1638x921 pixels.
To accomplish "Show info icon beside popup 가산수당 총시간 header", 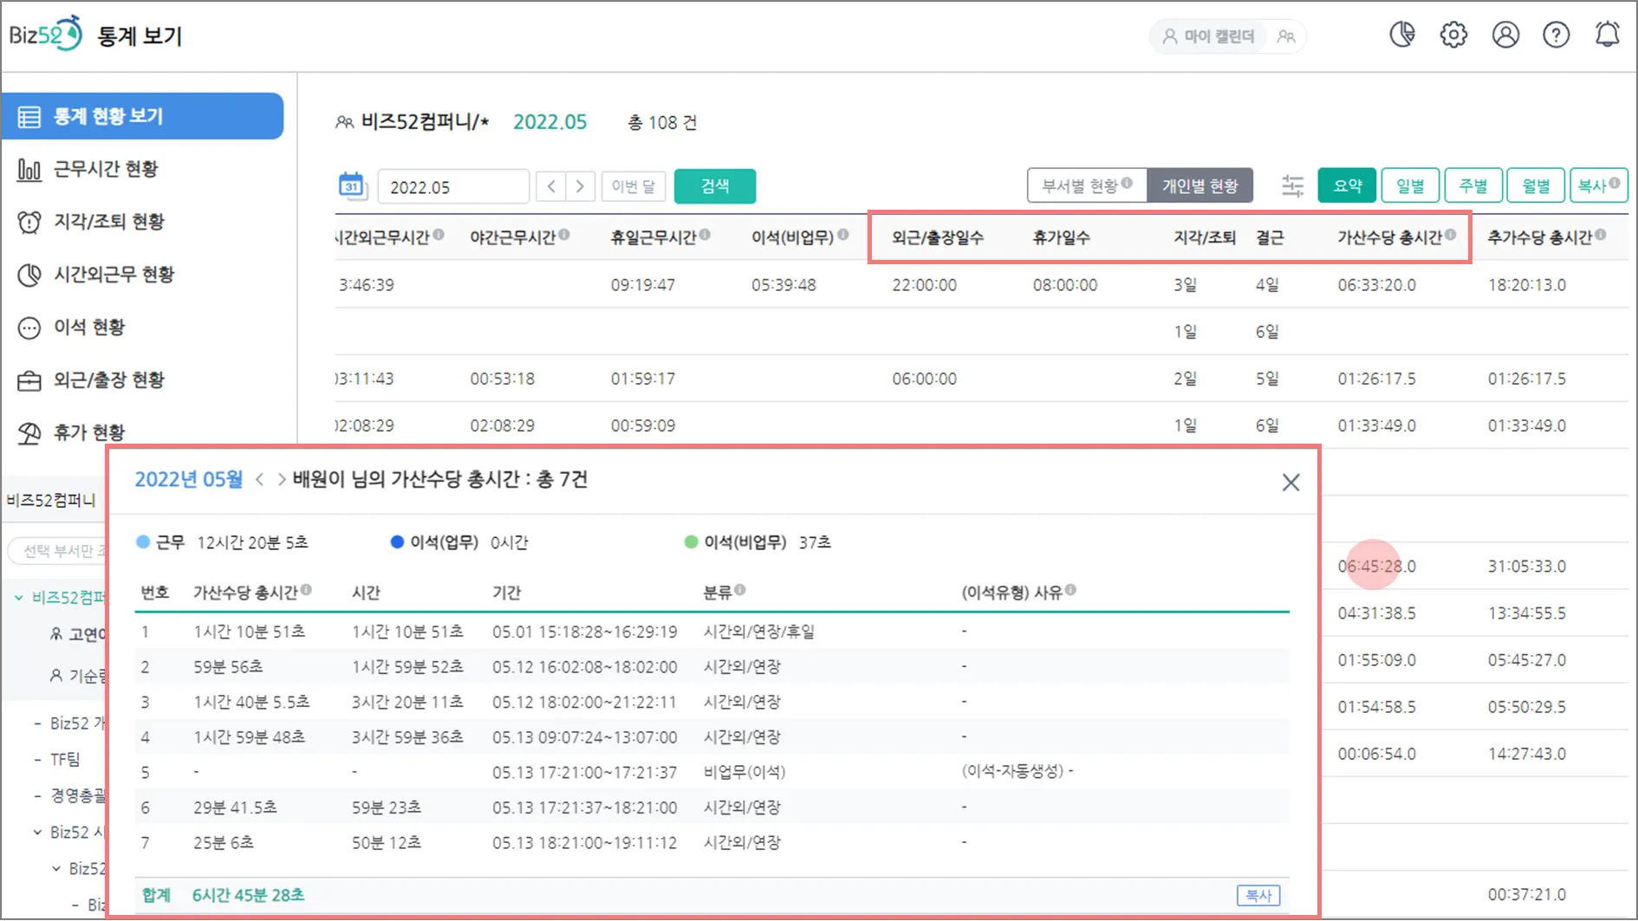I will (306, 590).
